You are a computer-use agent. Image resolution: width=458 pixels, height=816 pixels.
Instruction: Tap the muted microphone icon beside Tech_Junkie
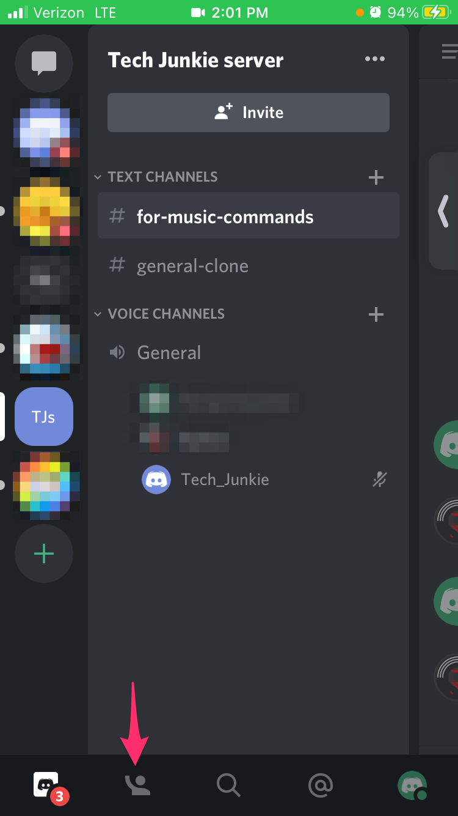tap(380, 480)
